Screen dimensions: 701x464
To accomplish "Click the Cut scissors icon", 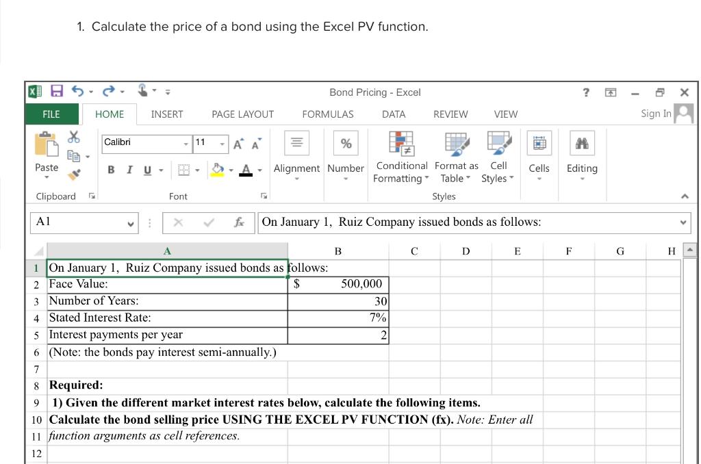I will 74,137.
